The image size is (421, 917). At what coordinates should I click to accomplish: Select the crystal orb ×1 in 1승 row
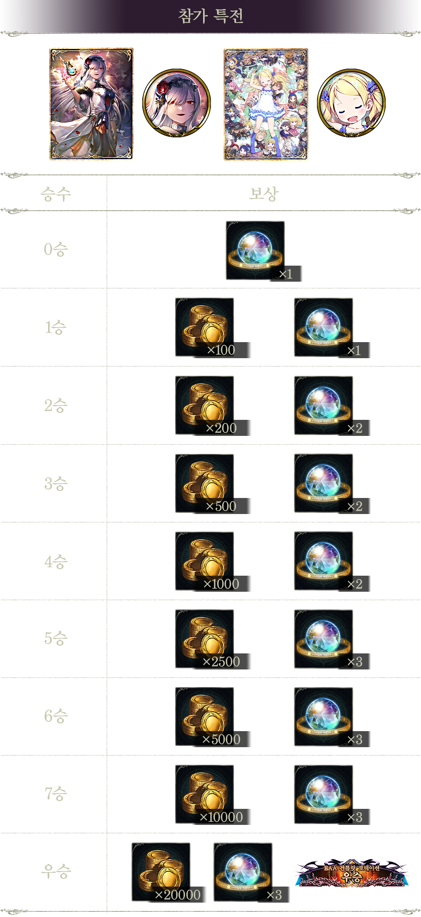coord(332,328)
